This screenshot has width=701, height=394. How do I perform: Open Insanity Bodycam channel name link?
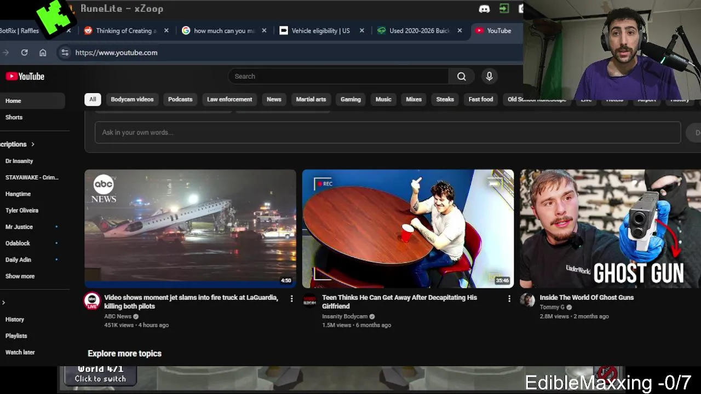click(x=344, y=316)
